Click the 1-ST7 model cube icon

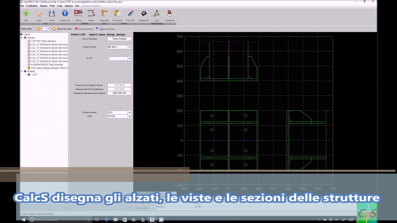click(x=29, y=75)
